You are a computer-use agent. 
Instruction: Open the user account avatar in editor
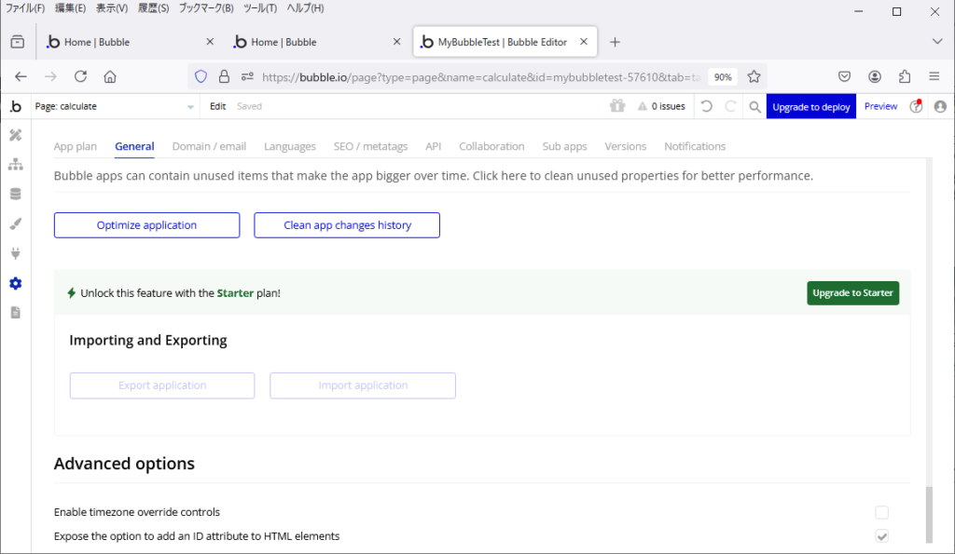click(940, 106)
